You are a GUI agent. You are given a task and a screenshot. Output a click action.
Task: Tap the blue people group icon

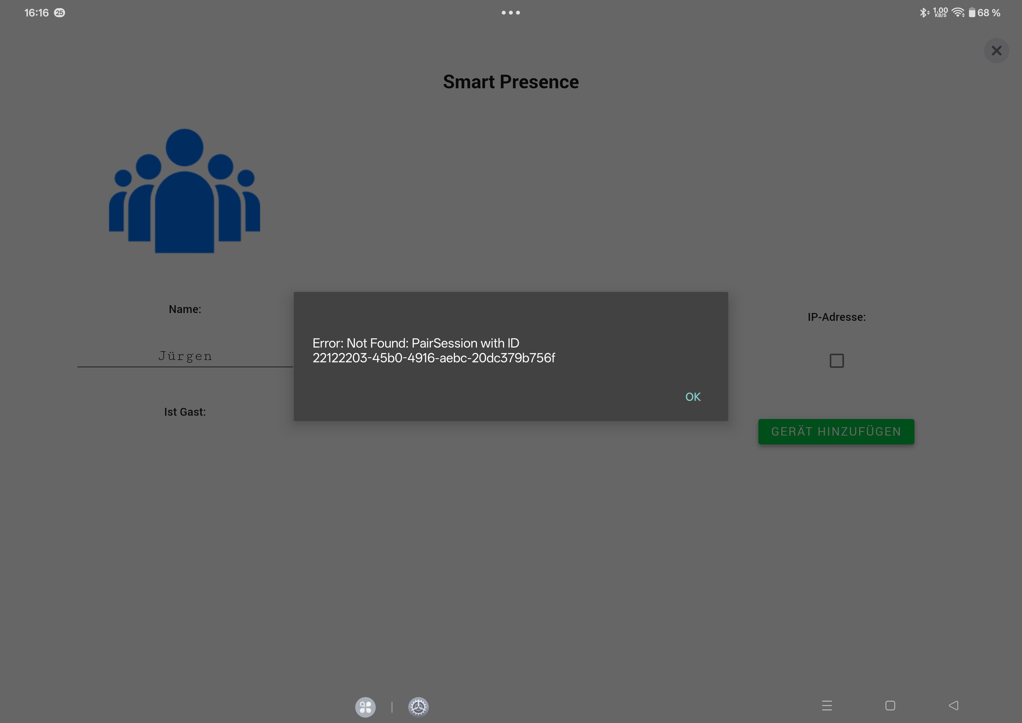coord(184,191)
